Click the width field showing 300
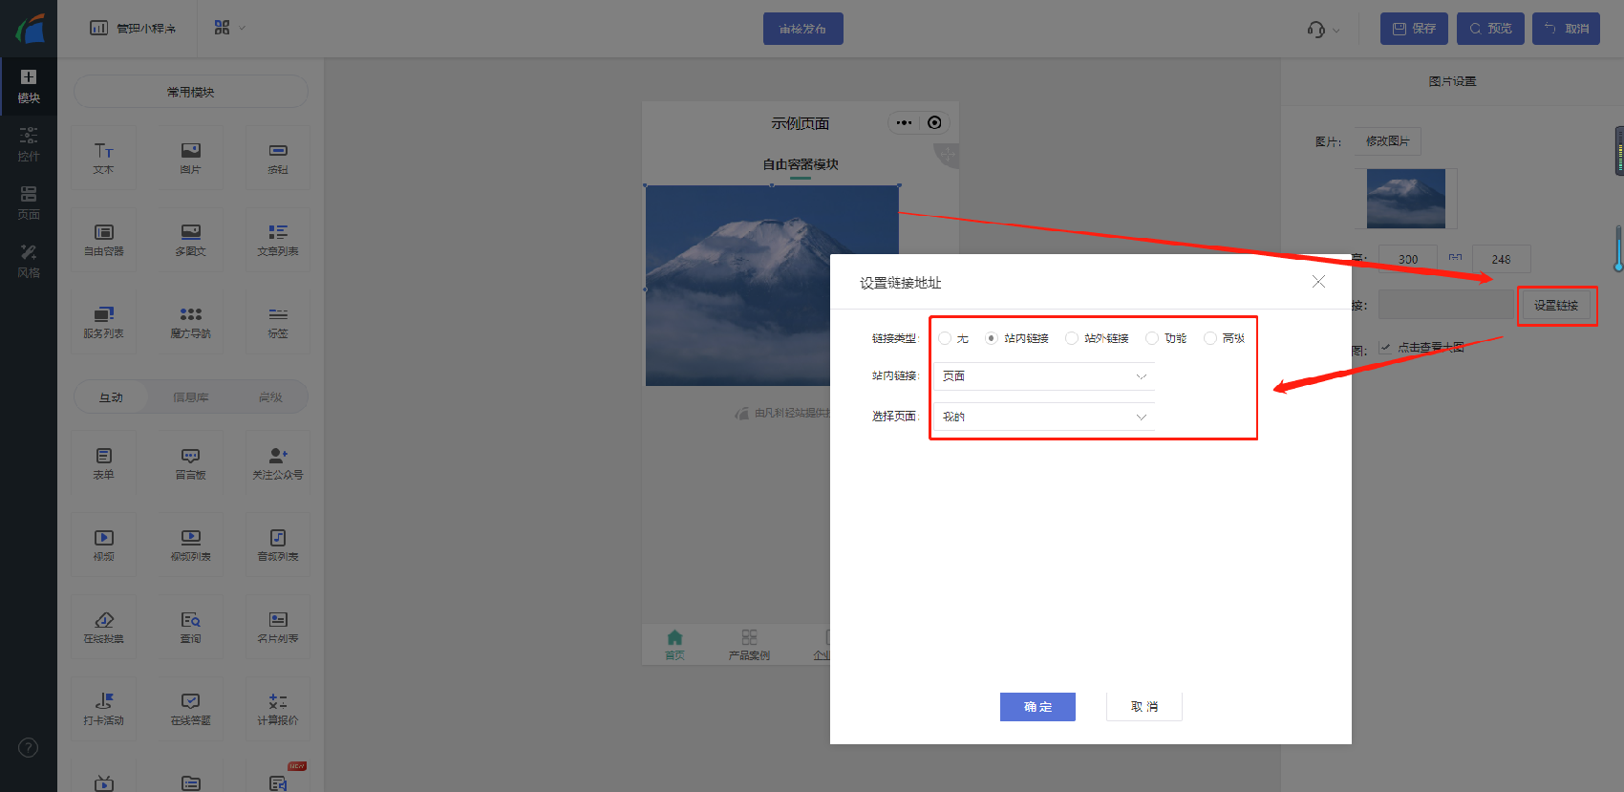 1408,259
